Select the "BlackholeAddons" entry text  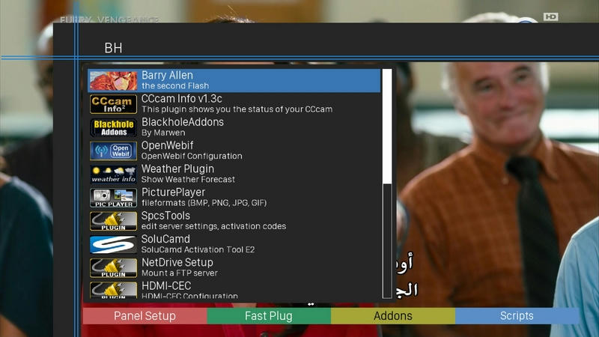pyautogui.click(x=183, y=122)
